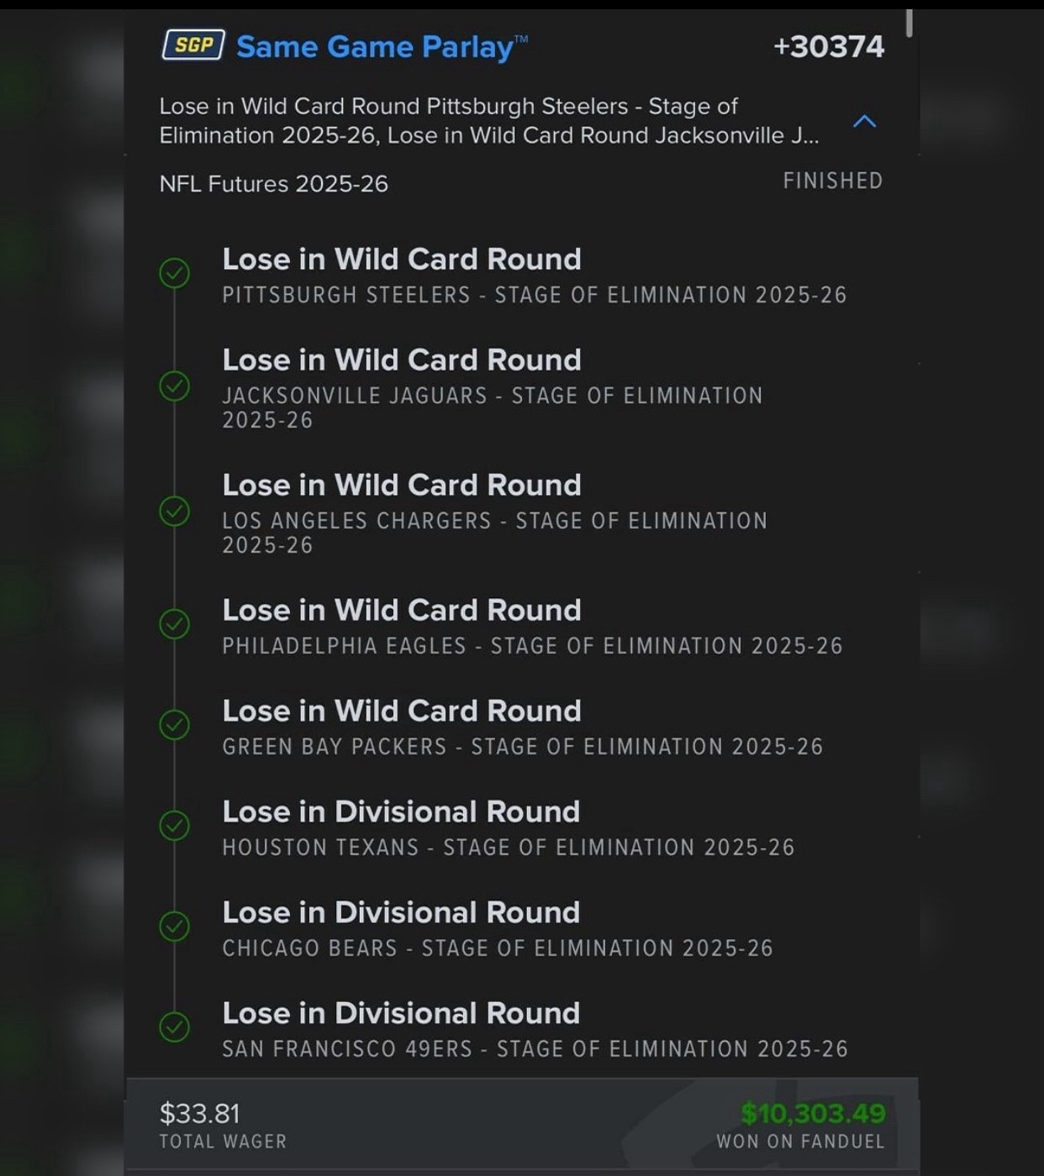Click the +30374 parlay odds

click(828, 47)
